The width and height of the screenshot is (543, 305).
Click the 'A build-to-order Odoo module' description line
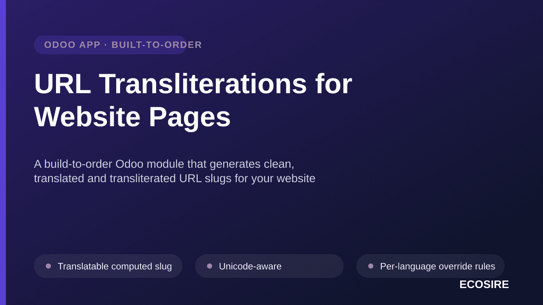[x=164, y=164]
